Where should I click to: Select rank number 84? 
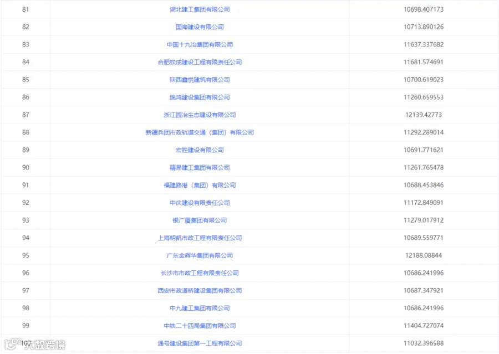[x=26, y=62]
